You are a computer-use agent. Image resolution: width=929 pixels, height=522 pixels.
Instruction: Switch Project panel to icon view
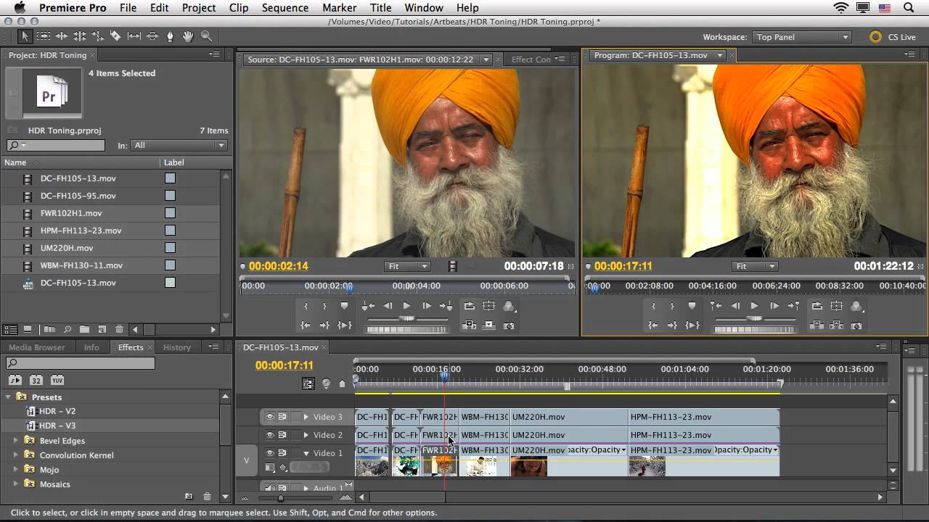point(28,329)
